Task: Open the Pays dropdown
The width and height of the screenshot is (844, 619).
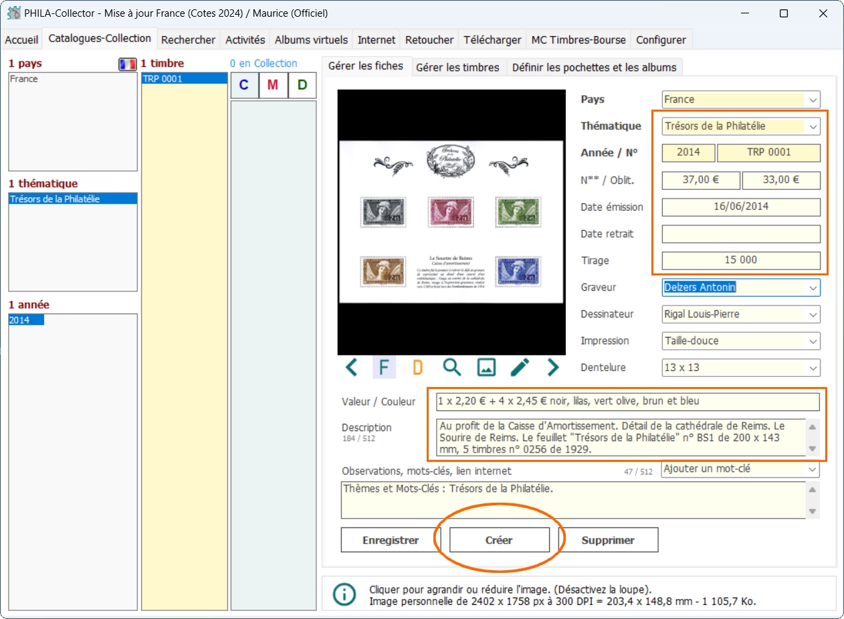Action: click(x=813, y=100)
